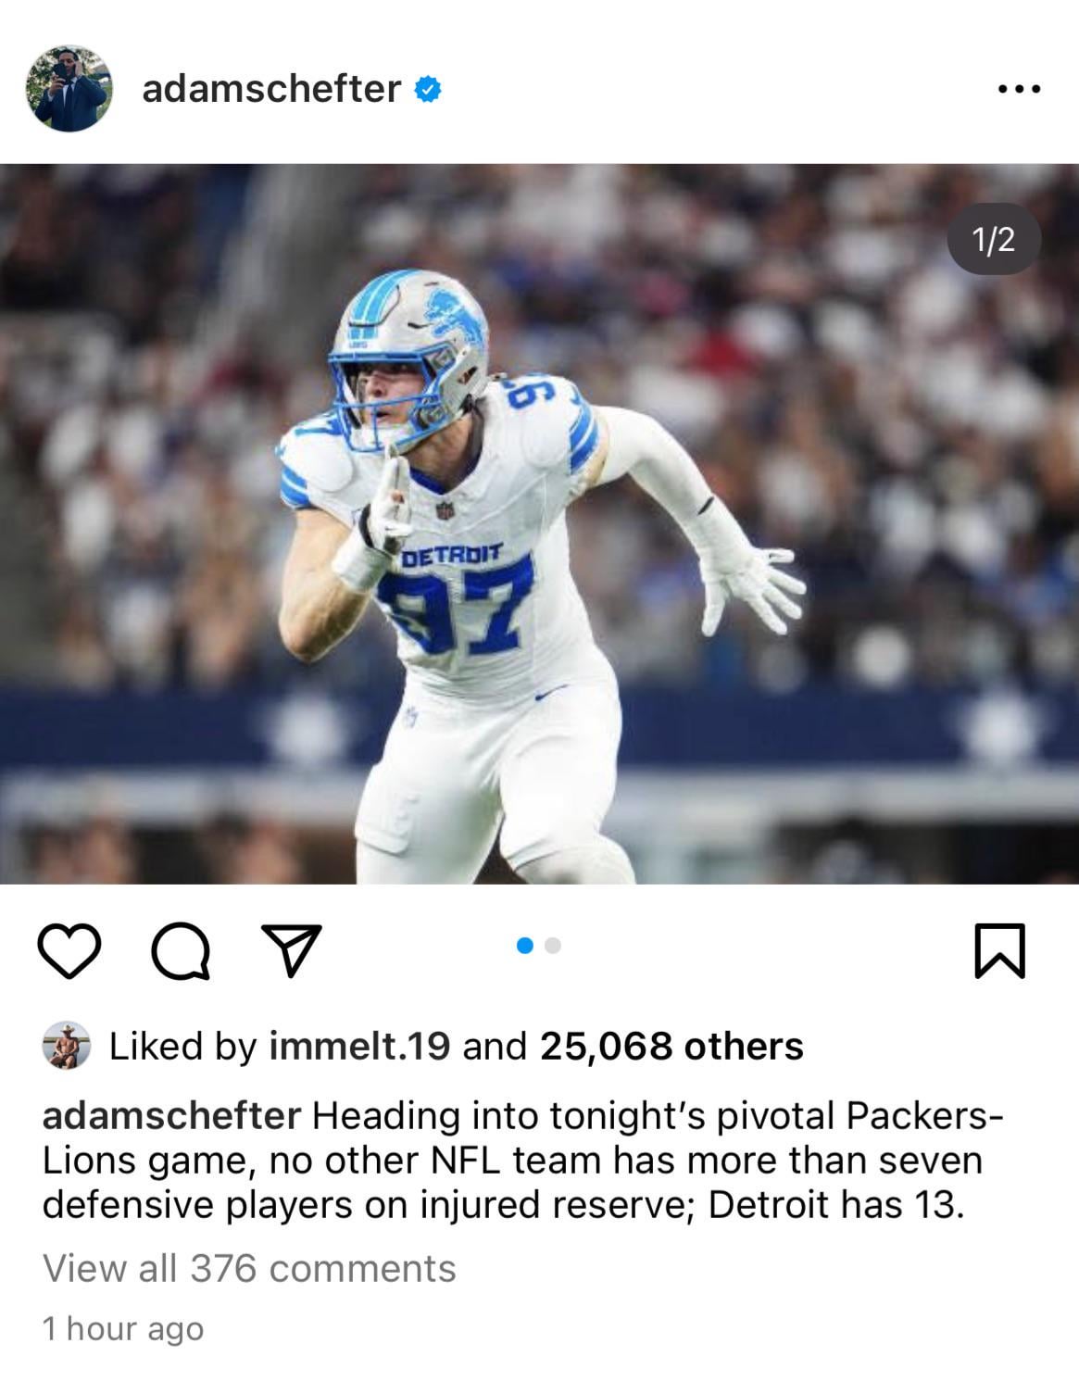Tap the 1/2 slide counter badge
This screenshot has width=1079, height=1381.
994,240
